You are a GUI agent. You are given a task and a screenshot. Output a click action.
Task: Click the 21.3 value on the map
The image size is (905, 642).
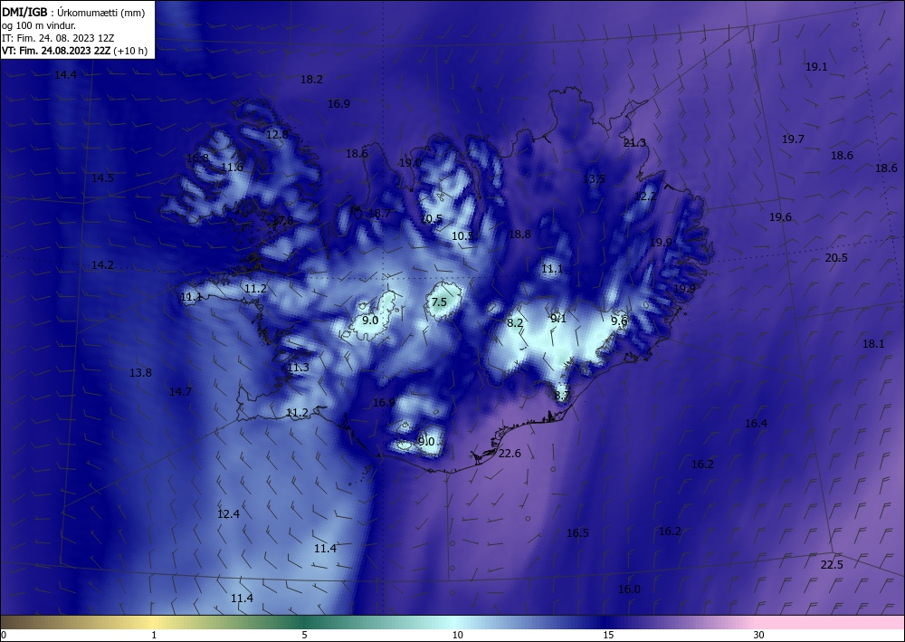point(634,143)
